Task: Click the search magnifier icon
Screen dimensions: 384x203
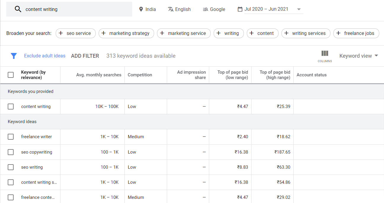Action: (18, 9)
